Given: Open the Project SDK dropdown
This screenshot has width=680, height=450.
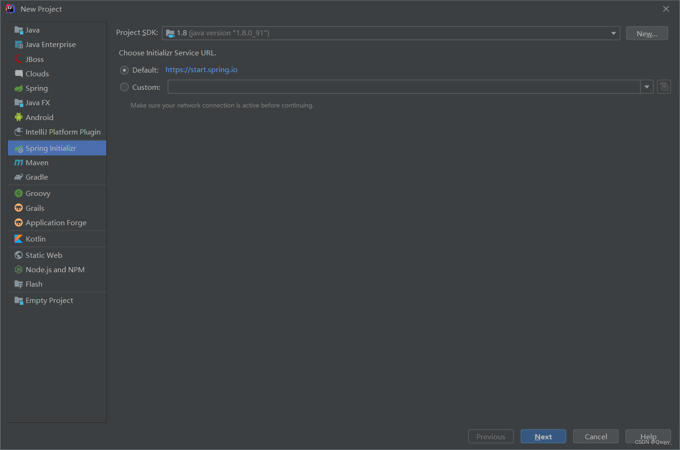Looking at the screenshot, I should click(x=613, y=33).
